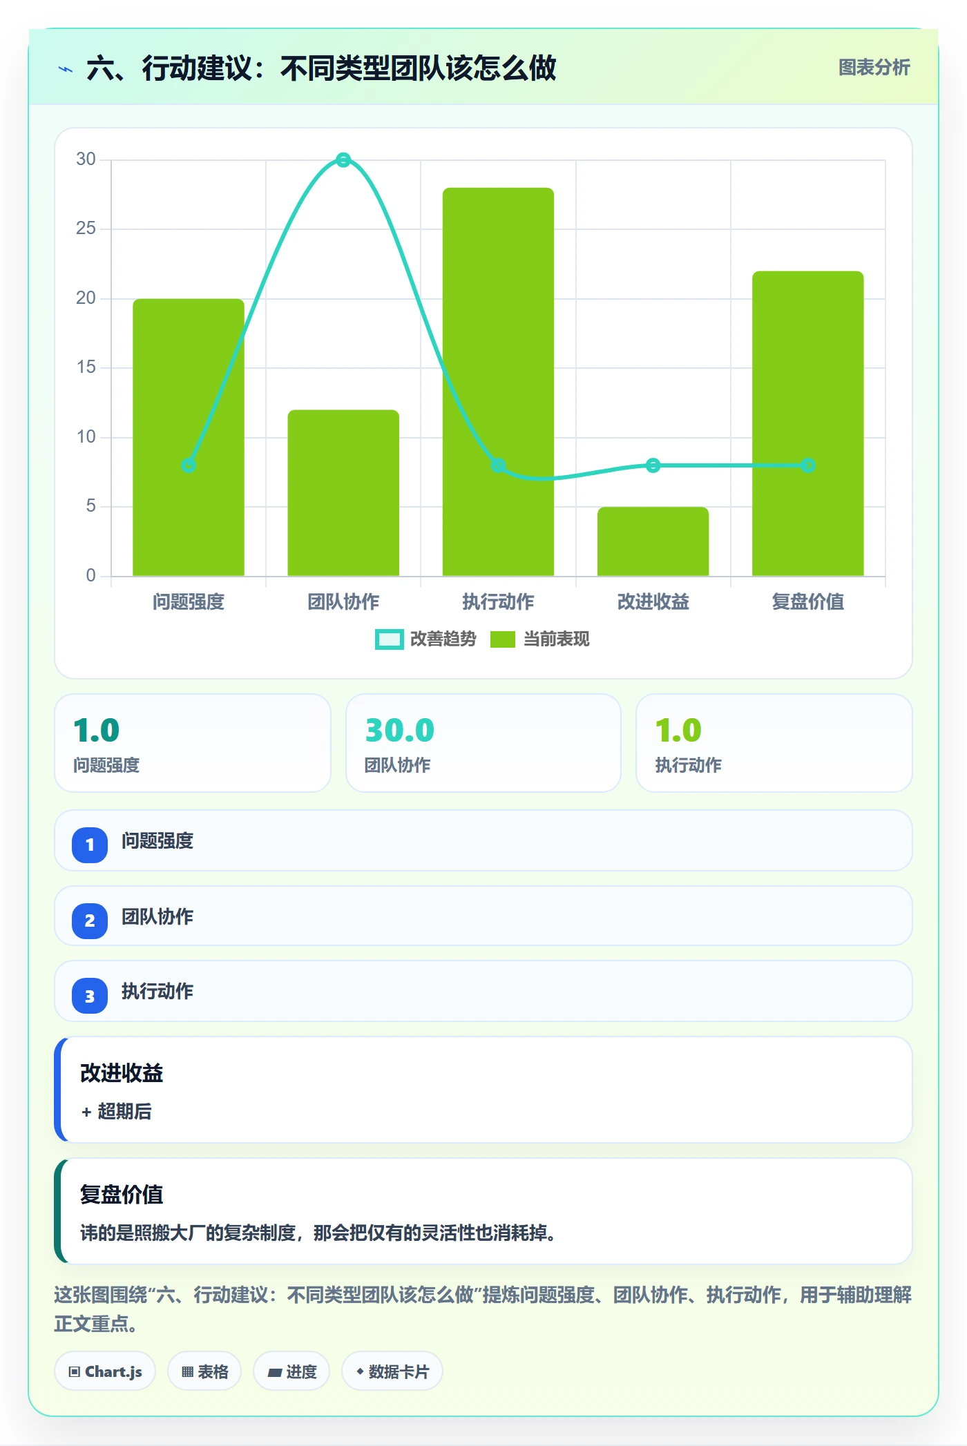Click the 进度 tag chip
Image resolution: width=967 pixels, height=1446 pixels.
click(x=291, y=1371)
